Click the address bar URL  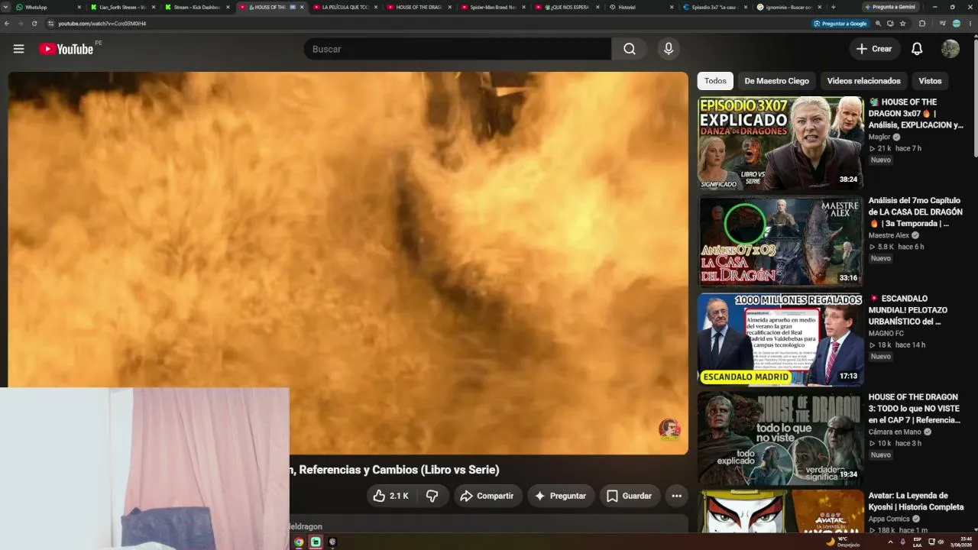pos(102,24)
